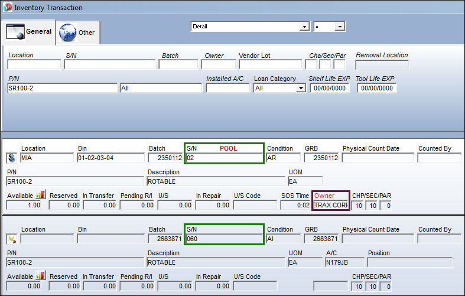Screen dimensions: 465x296
Task: Click the Available chart icon for MIA record
Action: click(x=41, y=195)
